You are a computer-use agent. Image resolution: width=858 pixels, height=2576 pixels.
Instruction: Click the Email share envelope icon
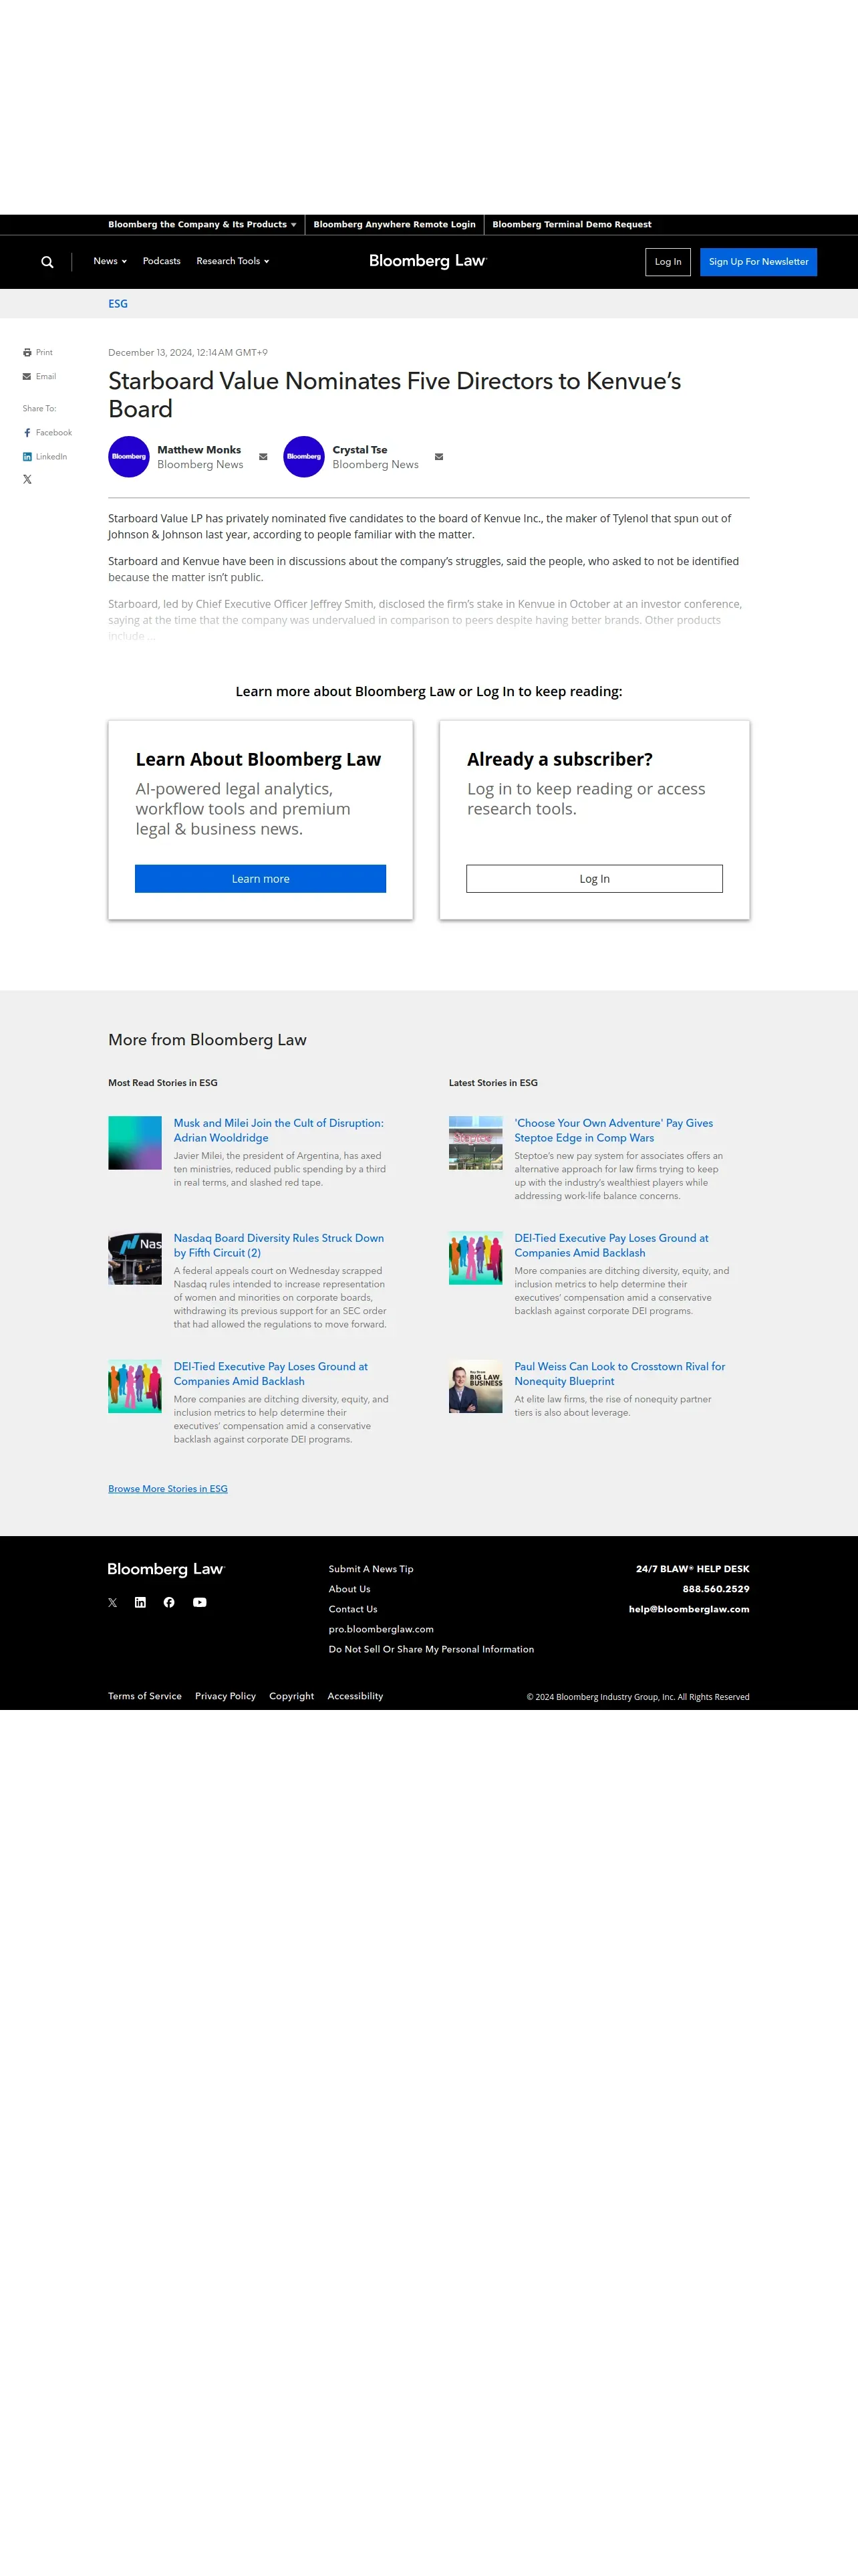(x=27, y=377)
